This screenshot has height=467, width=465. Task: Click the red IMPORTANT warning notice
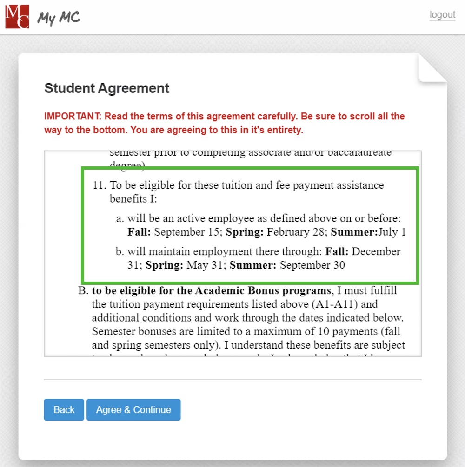(224, 123)
